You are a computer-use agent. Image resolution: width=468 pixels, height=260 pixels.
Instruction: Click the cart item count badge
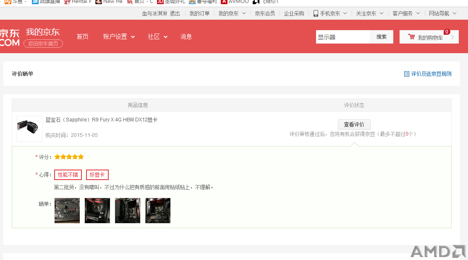coord(447,31)
